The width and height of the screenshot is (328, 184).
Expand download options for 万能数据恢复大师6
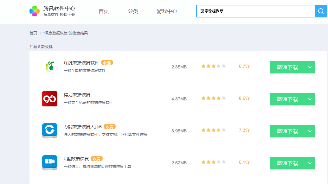pos(310,131)
